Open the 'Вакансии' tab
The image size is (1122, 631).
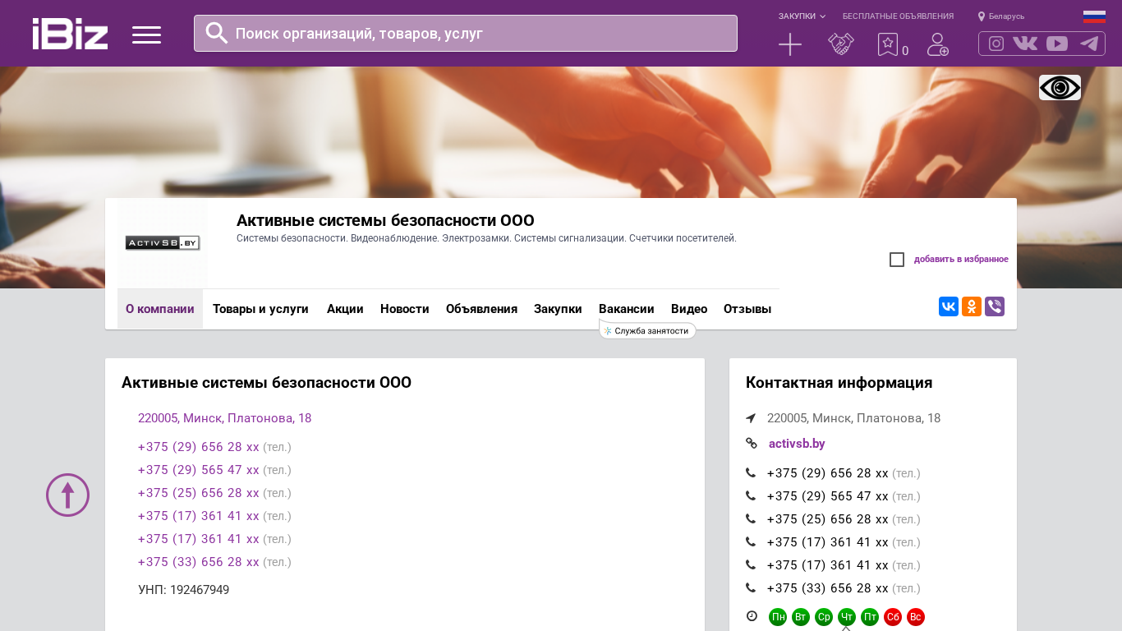pos(626,309)
